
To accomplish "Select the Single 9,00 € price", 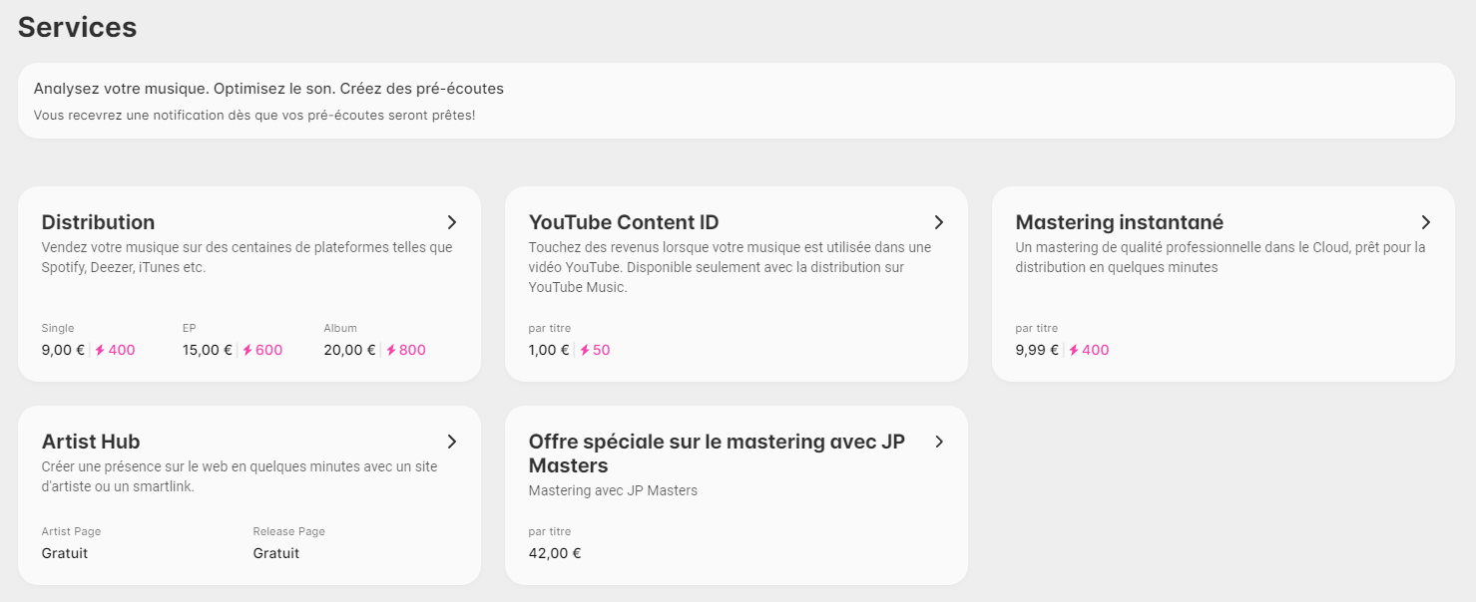I will tap(63, 350).
